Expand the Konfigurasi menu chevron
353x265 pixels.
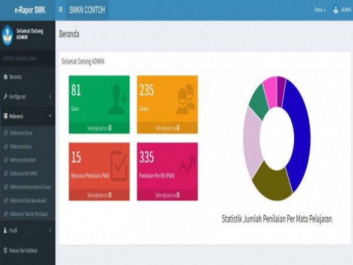coord(50,97)
